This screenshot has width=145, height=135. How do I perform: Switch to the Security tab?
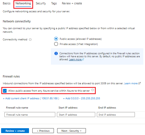click(x=41, y=4)
